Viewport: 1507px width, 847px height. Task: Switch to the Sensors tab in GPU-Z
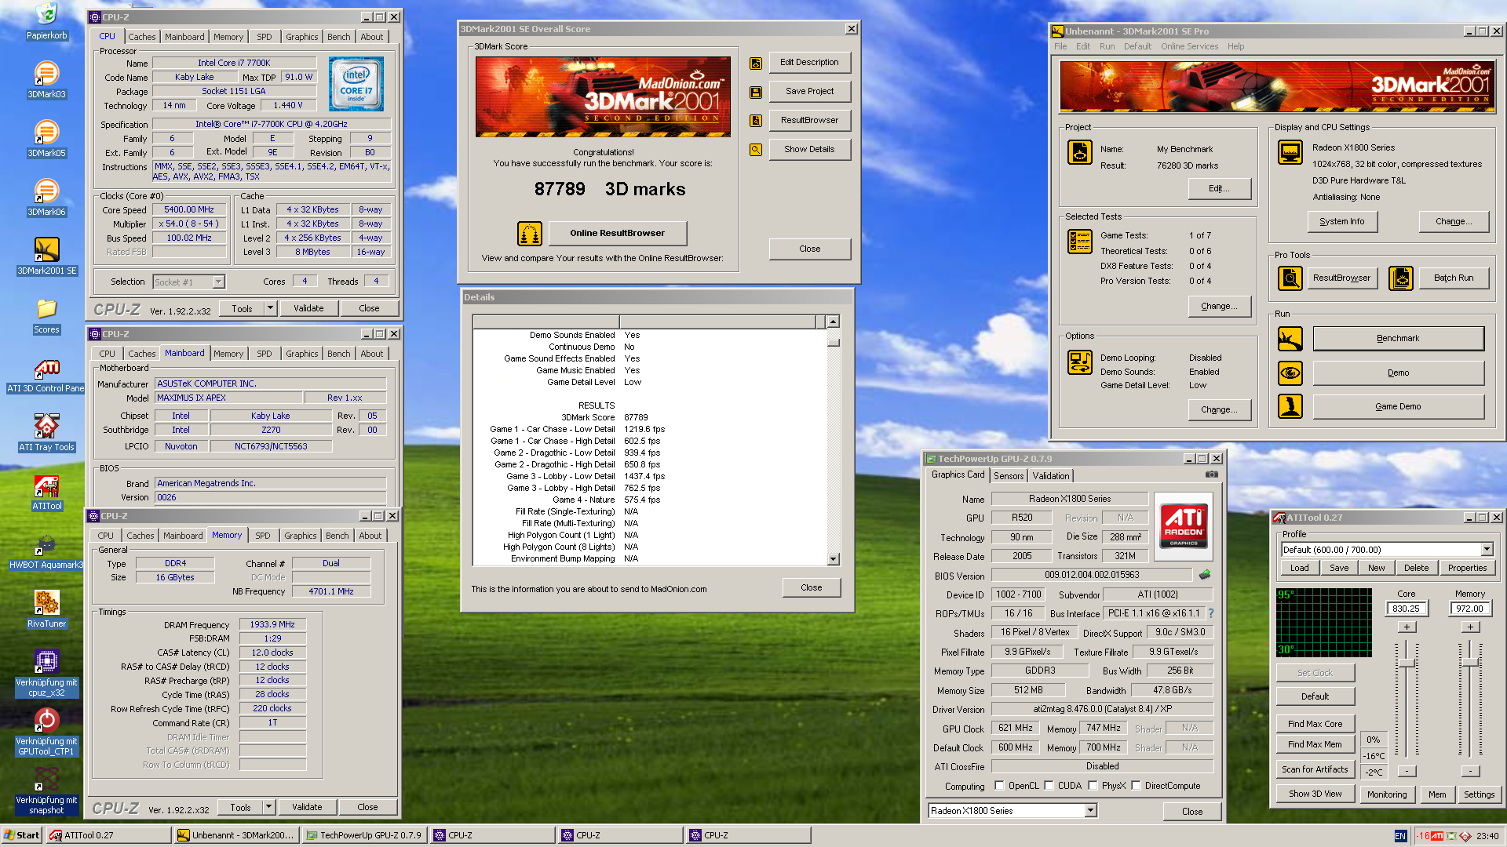1009,476
